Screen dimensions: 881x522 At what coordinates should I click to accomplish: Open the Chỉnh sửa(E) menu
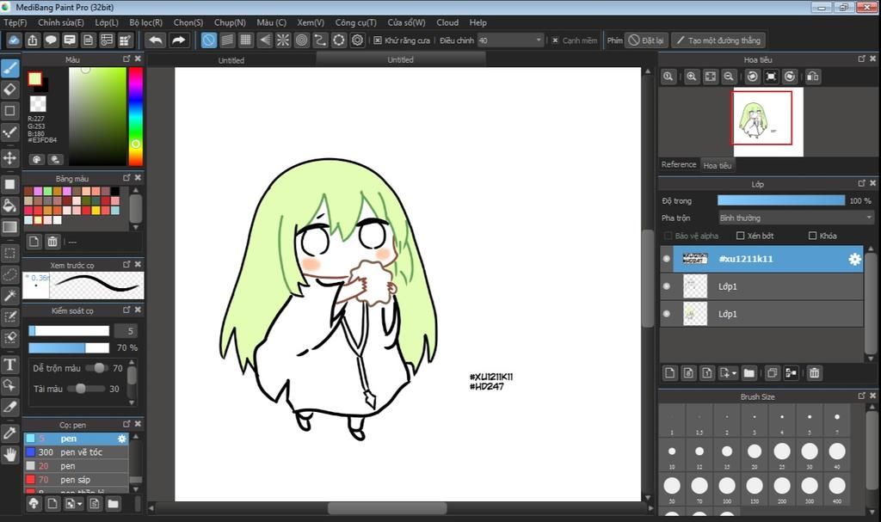61,22
